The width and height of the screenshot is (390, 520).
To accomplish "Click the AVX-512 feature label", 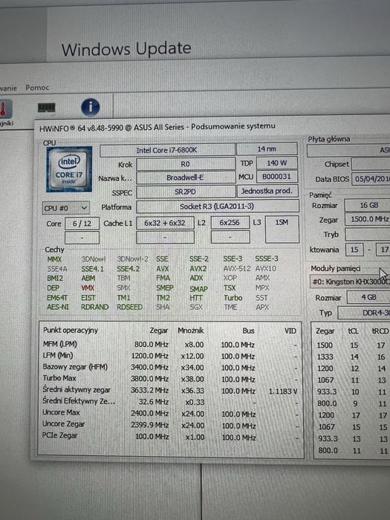I will click(237, 269).
